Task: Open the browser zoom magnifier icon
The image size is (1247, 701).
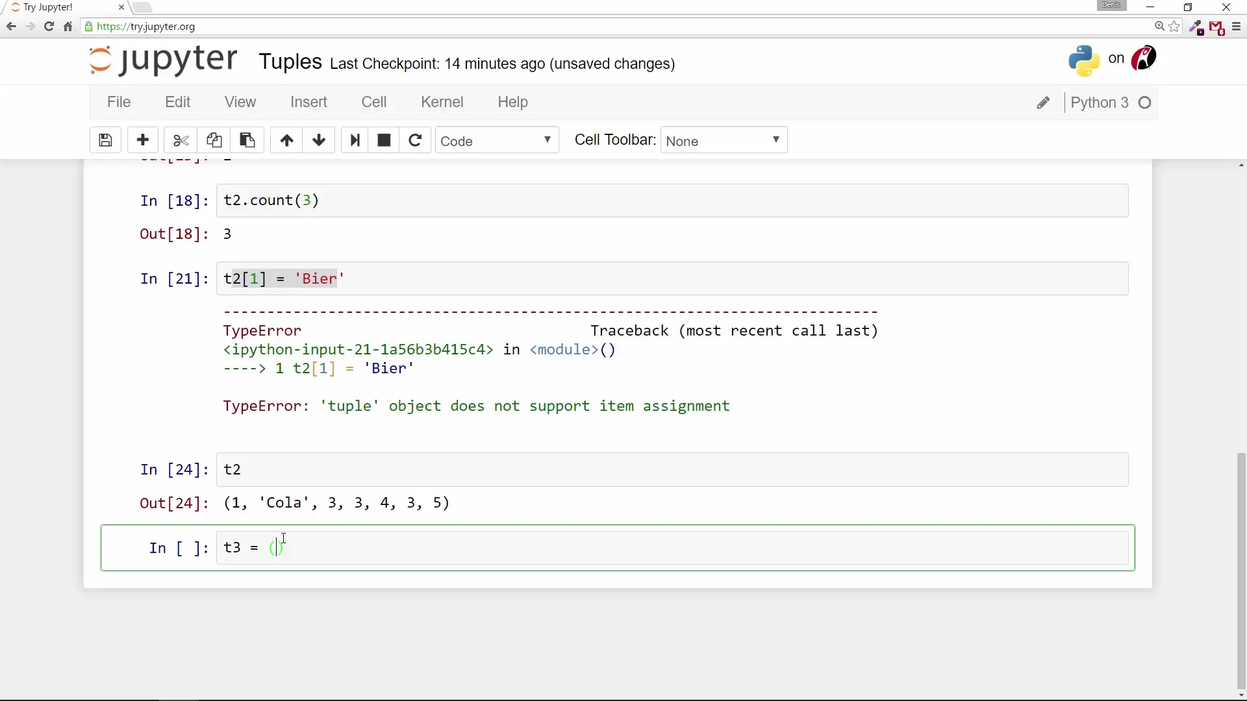Action: (1159, 27)
